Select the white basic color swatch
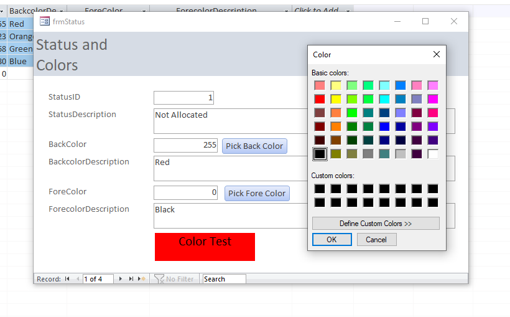Screen dimensions: 510x317 pyautogui.click(x=433, y=154)
